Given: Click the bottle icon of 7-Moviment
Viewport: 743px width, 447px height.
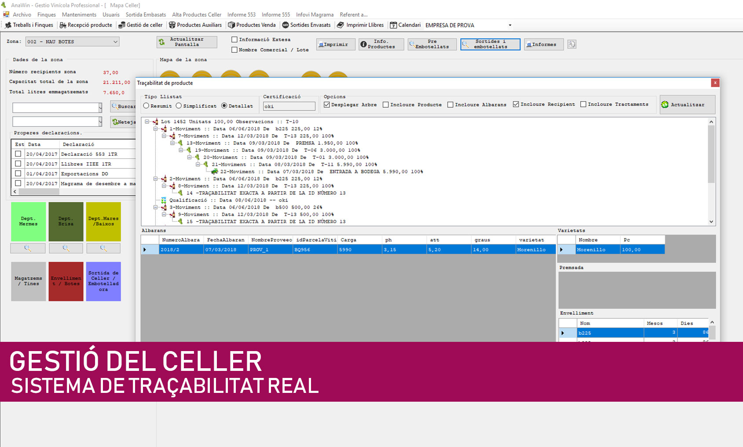Looking at the screenshot, I should click(x=172, y=136).
